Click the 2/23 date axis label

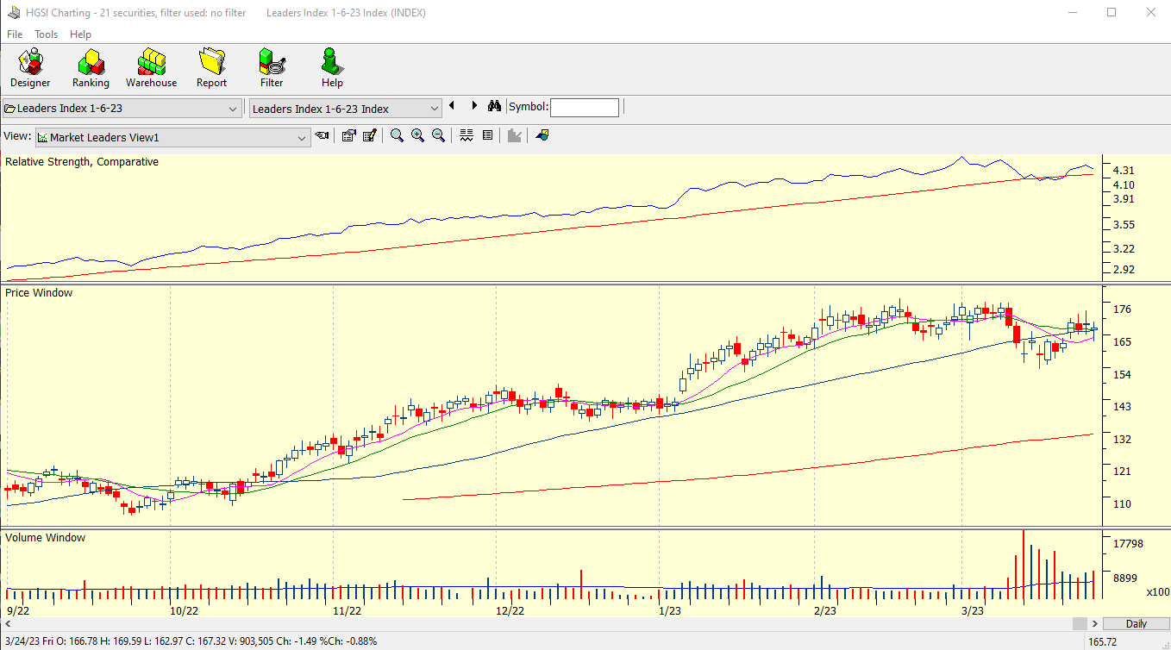[x=825, y=610]
